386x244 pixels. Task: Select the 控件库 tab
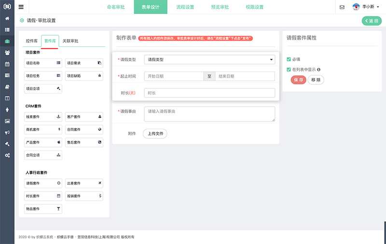32,41
